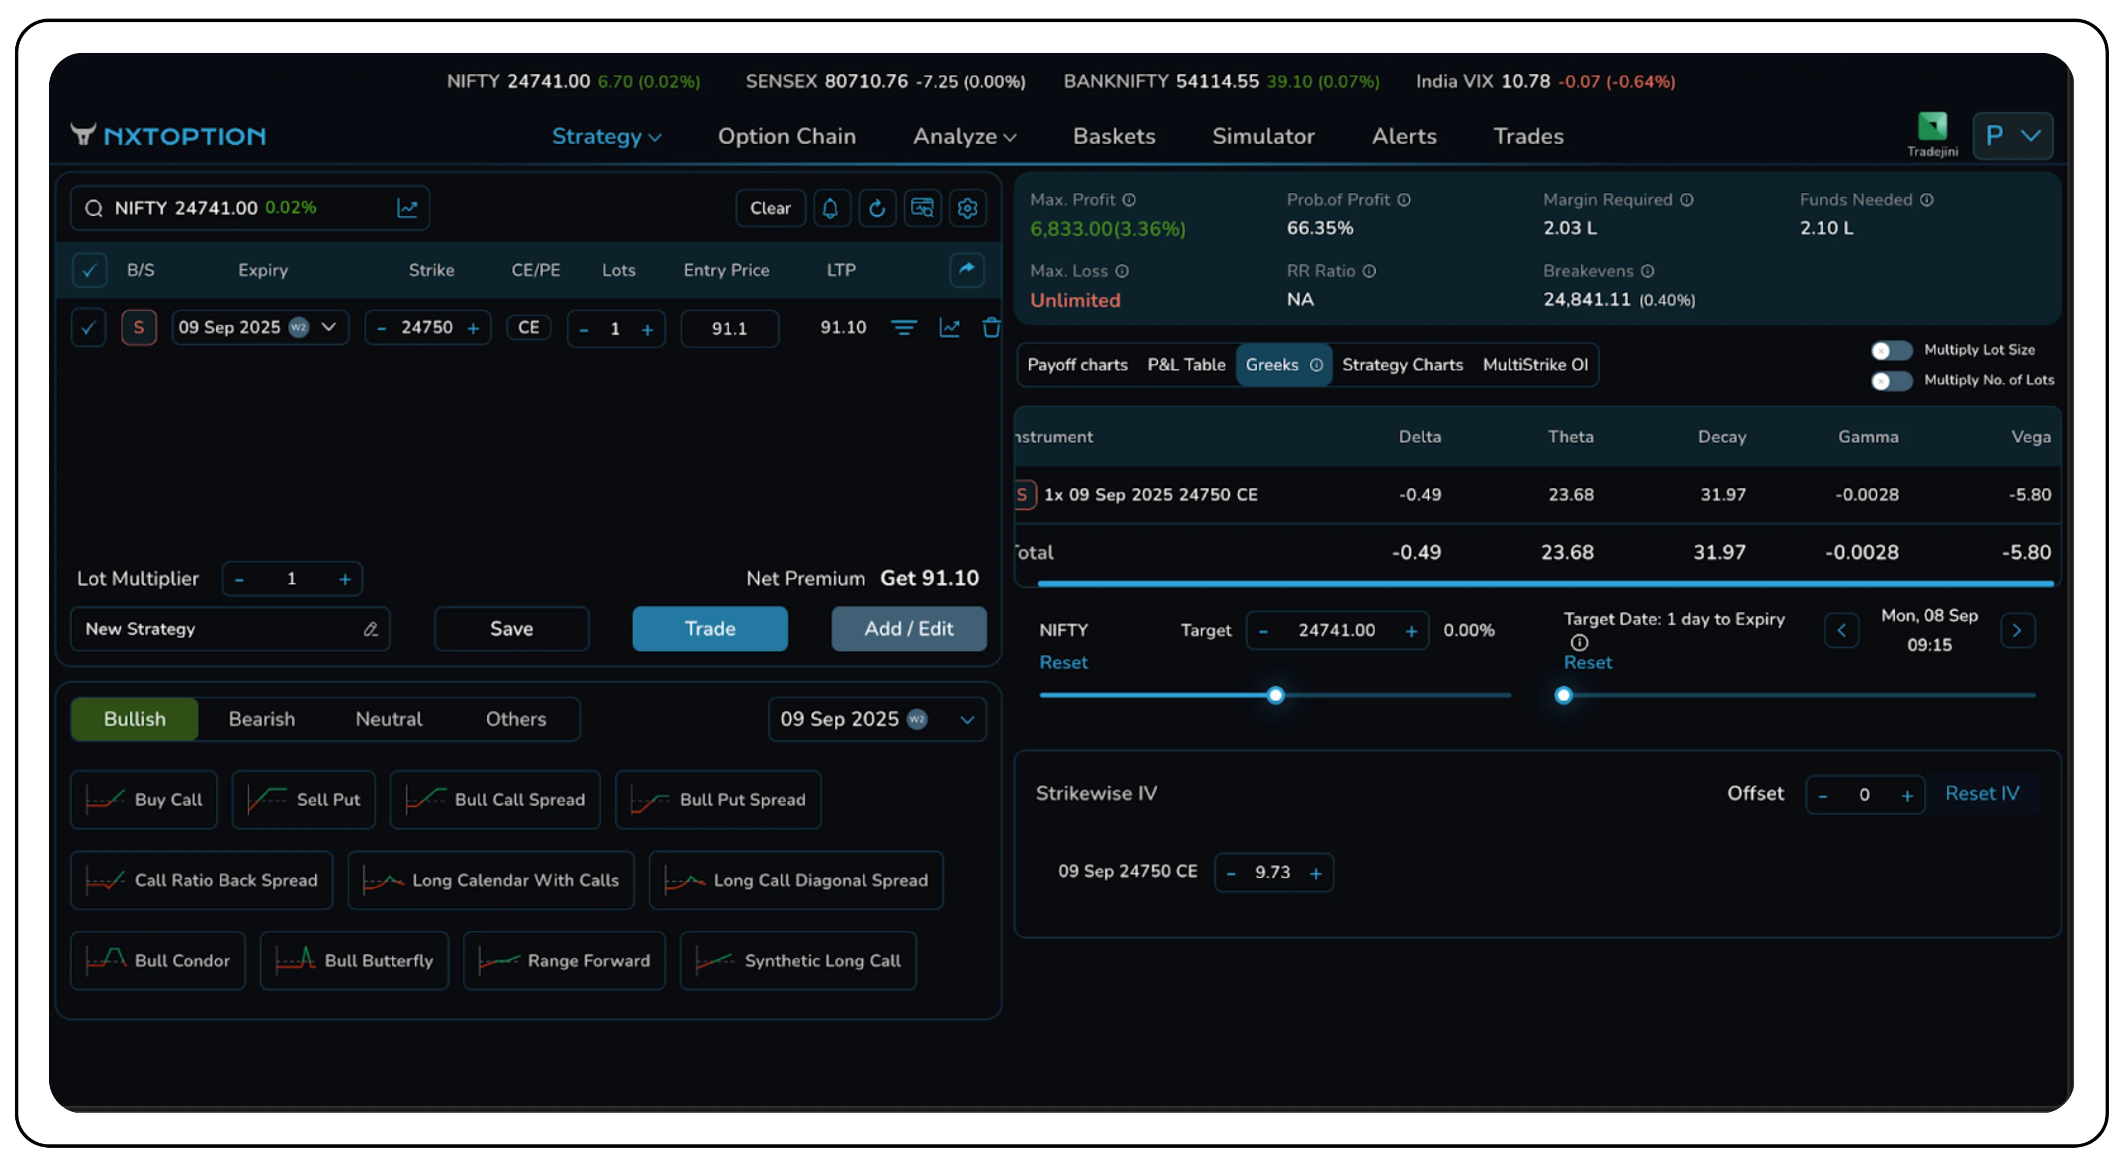Viewport: 2115px width, 1157px height.
Task: Click the pencil icon to edit New Strategy name
Action: point(370,629)
